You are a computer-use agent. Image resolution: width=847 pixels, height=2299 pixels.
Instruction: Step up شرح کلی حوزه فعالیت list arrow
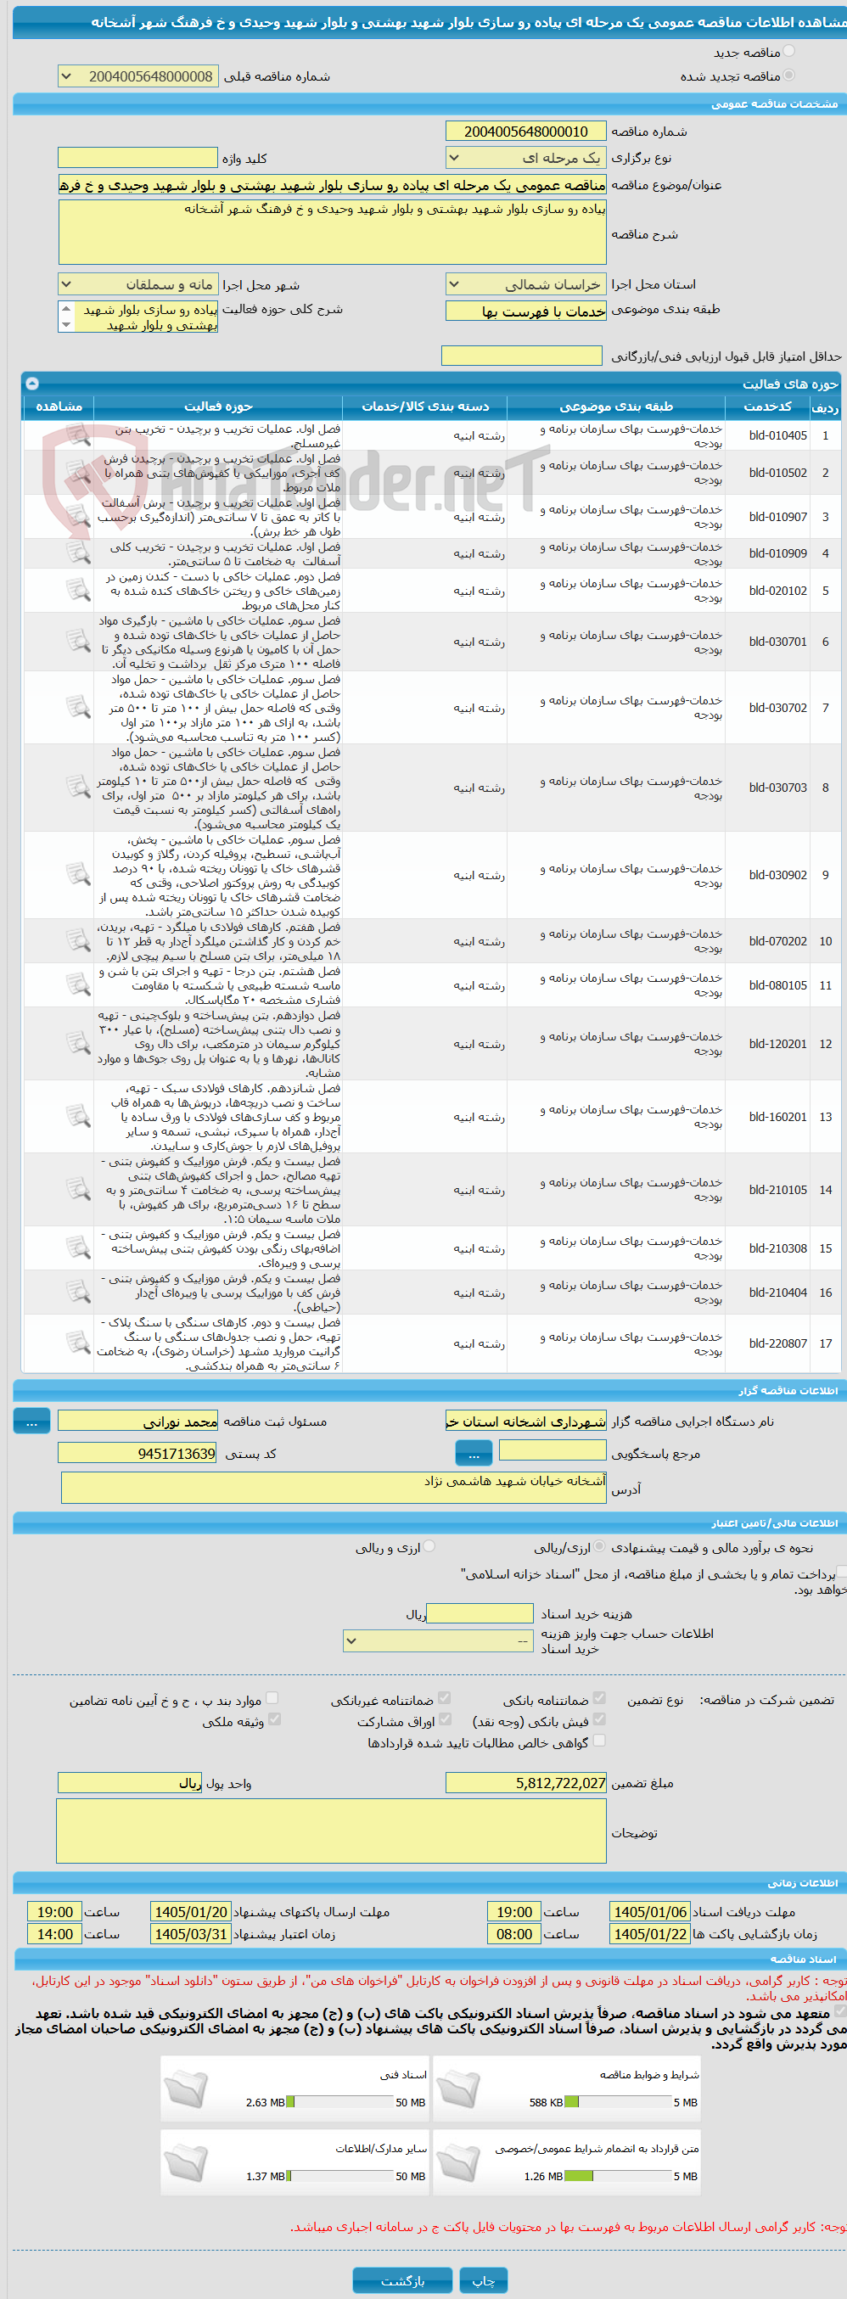click(66, 307)
